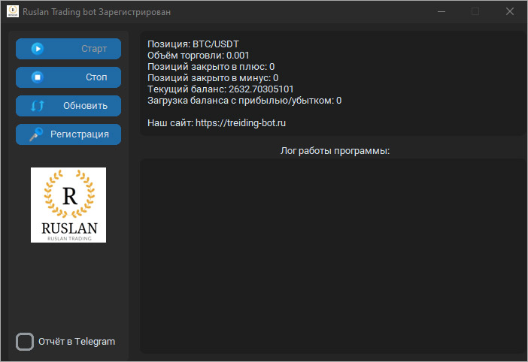This screenshot has width=528, height=362.
Task: Click the Ruslan Trading bot window title
Action: 96,12
